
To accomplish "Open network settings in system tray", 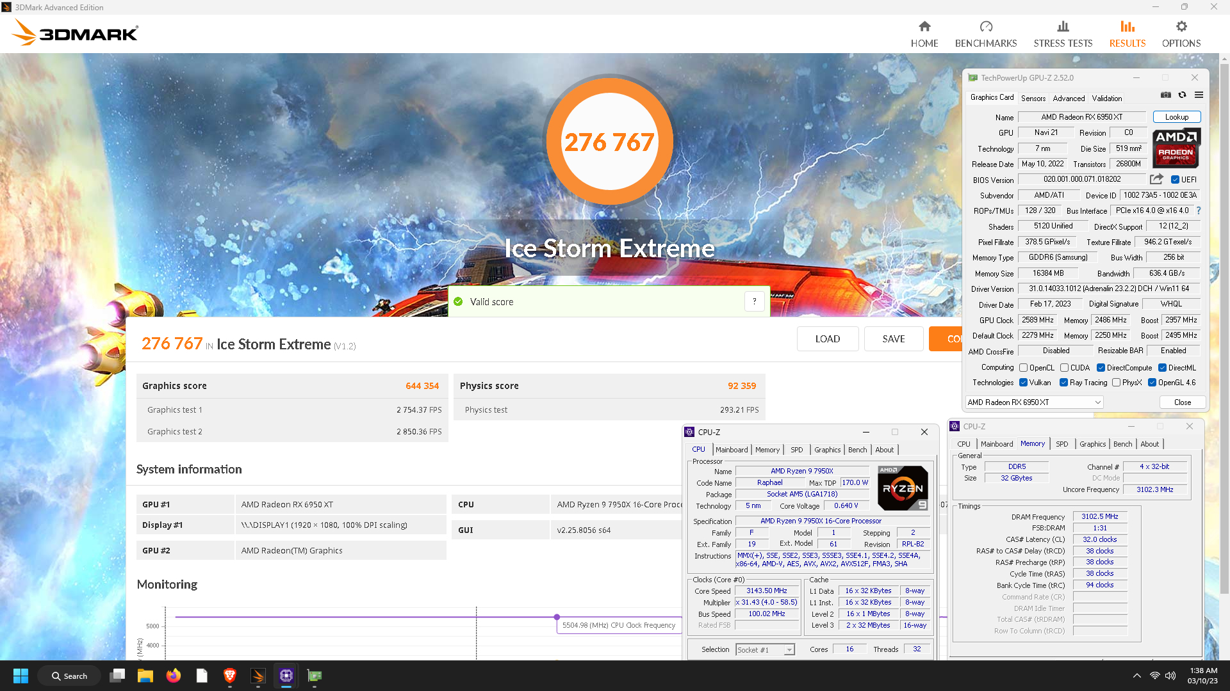I will tap(1154, 676).
